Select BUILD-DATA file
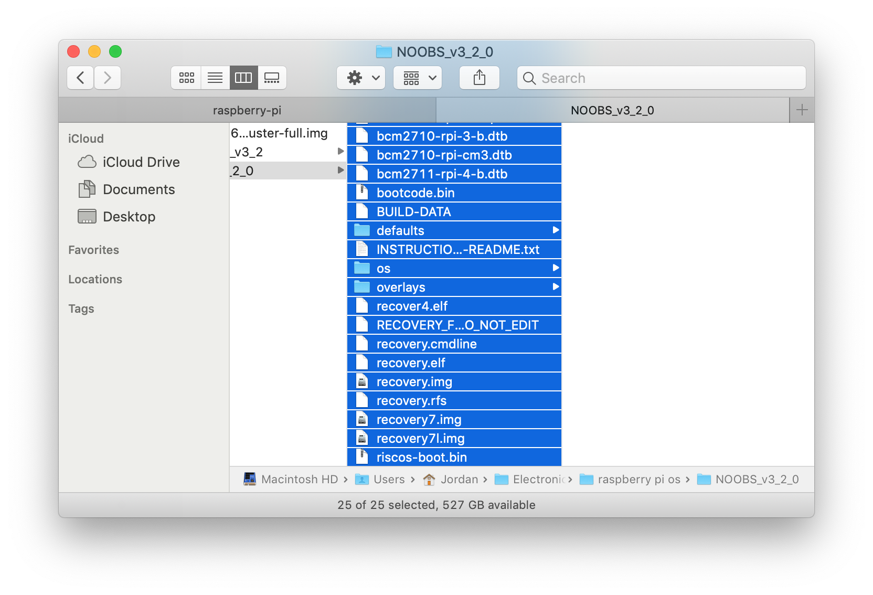This screenshot has width=873, height=595. click(x=454, y=212)
